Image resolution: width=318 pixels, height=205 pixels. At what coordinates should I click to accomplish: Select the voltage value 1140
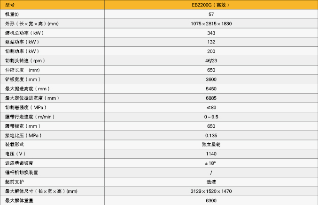(x=211, y=154)
